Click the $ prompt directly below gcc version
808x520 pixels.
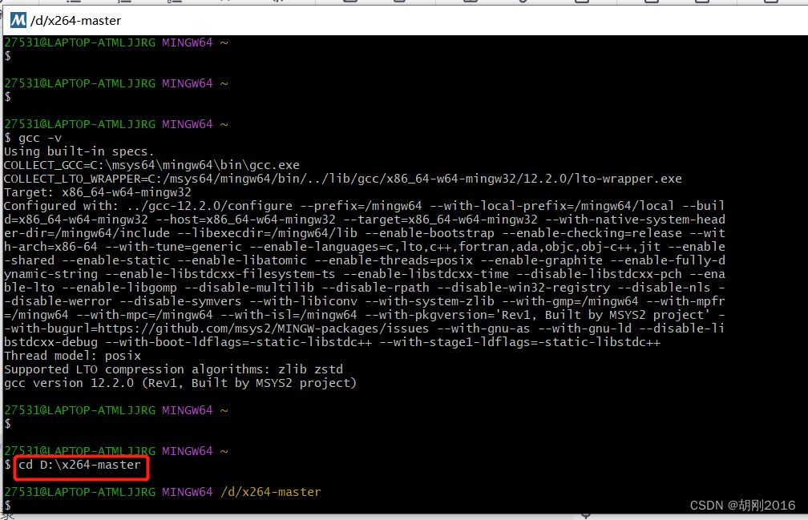8,423
